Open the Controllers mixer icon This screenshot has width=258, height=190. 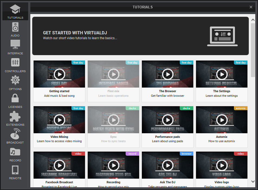15,62
